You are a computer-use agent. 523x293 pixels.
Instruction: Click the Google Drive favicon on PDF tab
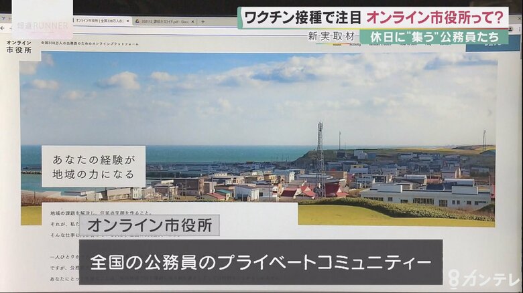point(137,21)
